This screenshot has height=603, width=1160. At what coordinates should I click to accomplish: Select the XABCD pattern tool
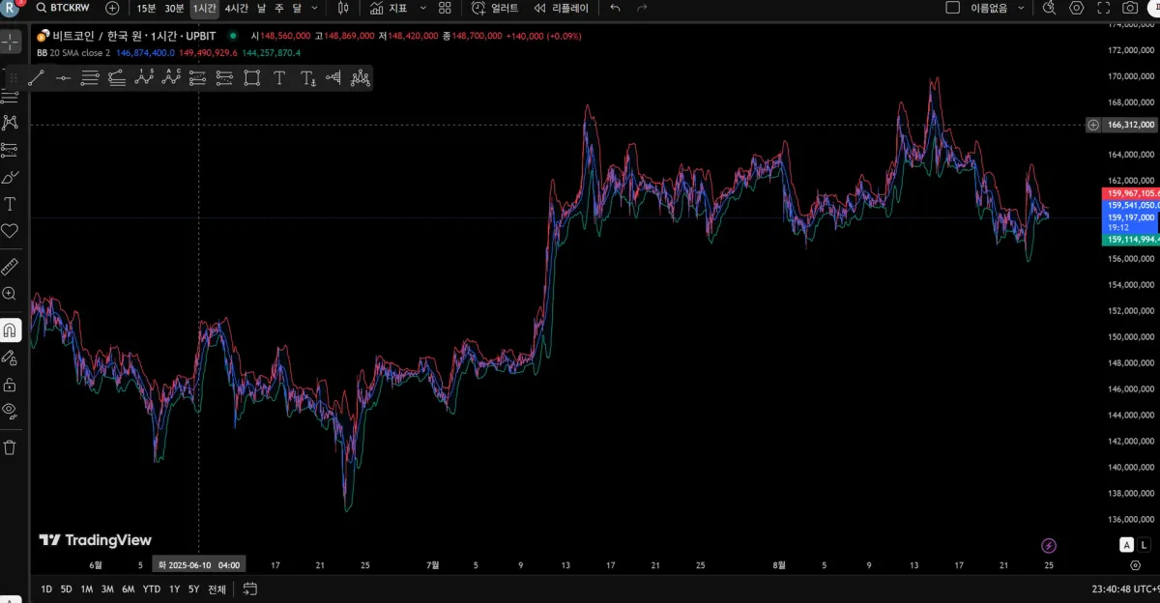tap(144, 78)
